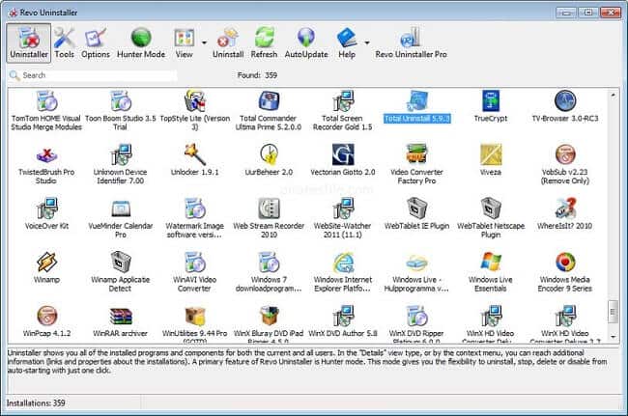Select Windows Live Hulpprogramma entry
The image size is (628, 416).
tap(416, 271)
